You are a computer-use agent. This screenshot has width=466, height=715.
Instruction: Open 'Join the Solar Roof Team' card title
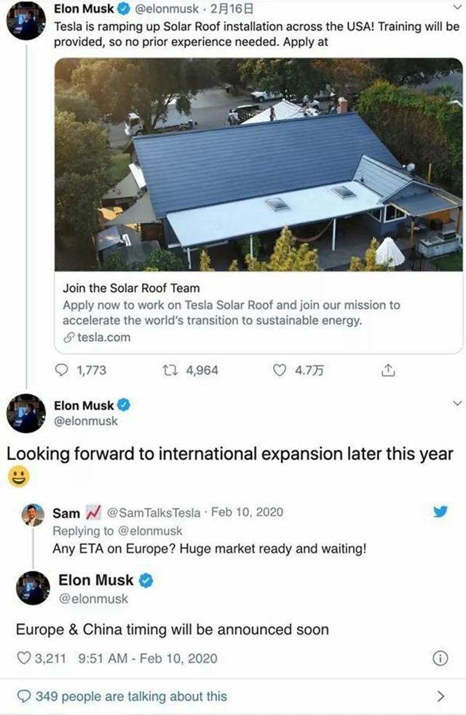point(131,288)
